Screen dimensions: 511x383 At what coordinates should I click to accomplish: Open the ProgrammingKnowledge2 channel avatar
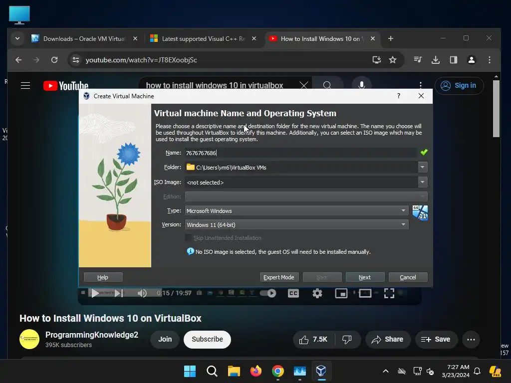tap(29, 339)
